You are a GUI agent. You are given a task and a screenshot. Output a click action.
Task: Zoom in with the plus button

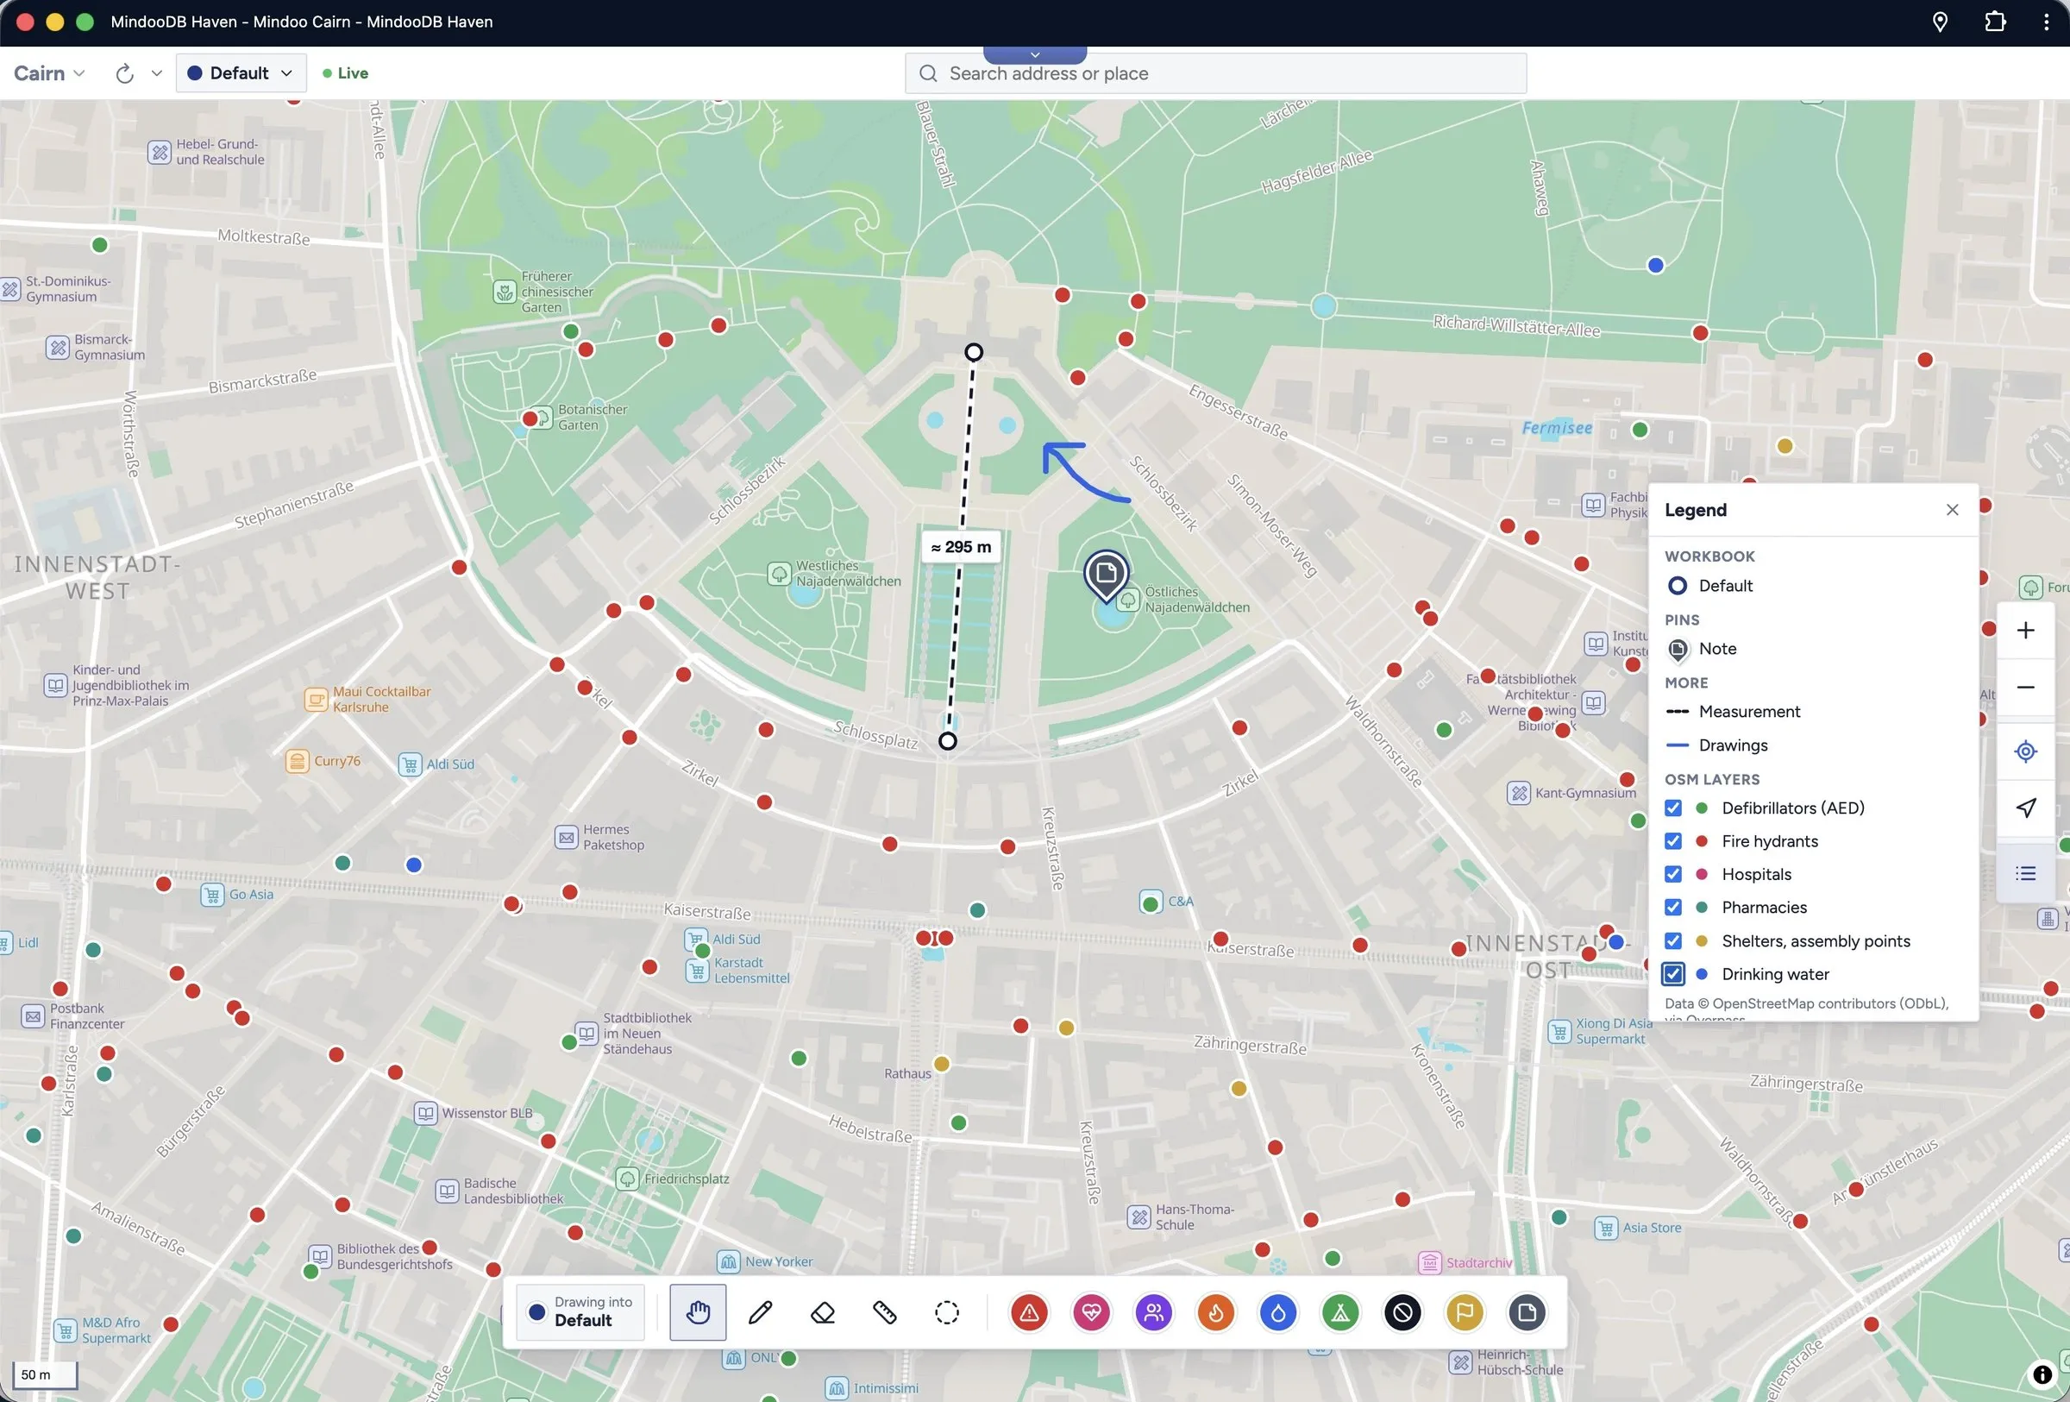click(x=2025, y=631)
